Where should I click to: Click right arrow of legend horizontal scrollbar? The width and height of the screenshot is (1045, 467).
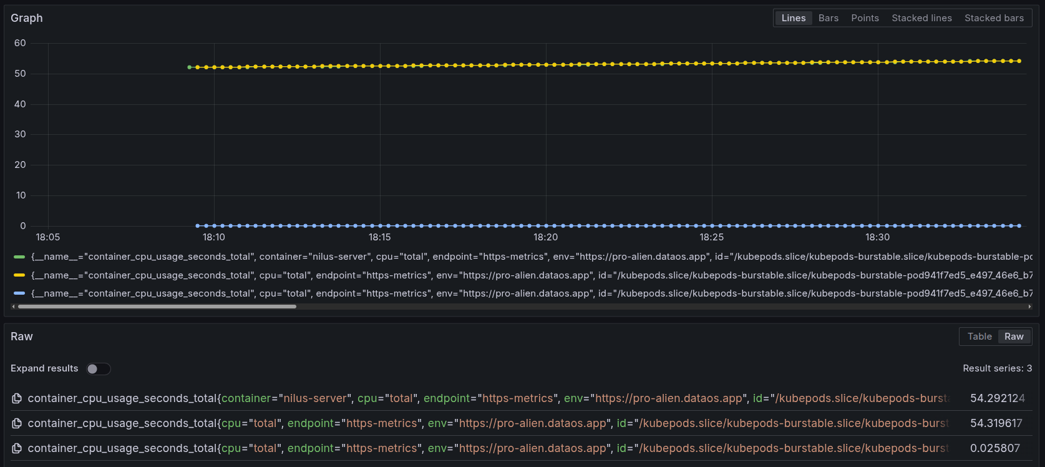coord(1029,307)
